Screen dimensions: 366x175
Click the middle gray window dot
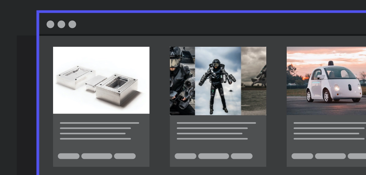pyautogui.click(x=61, y=24)
